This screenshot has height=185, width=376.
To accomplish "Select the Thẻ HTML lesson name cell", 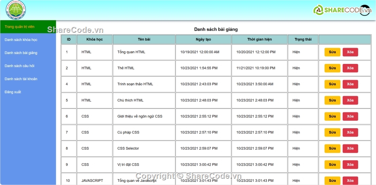I will (x=144, y=68).
